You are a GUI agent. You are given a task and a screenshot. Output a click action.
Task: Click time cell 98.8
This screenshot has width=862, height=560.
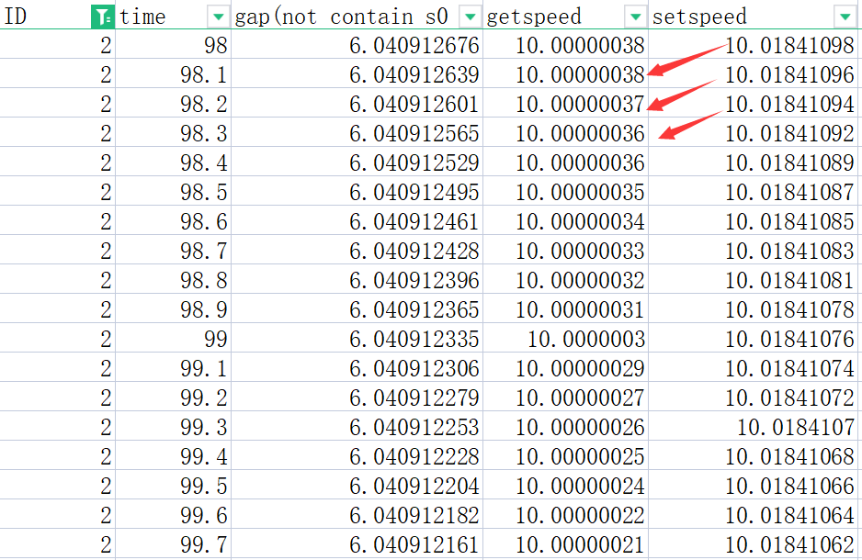[173, 279]
